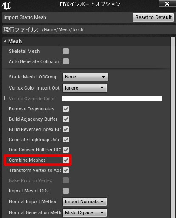Click the Generate Lightmap UVs label
Viewport: 176px width, 218px height.
tap(34, 140)
